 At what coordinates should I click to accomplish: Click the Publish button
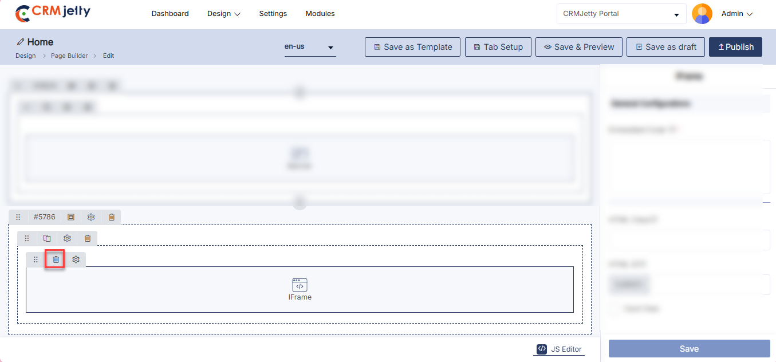coord(735,47)
